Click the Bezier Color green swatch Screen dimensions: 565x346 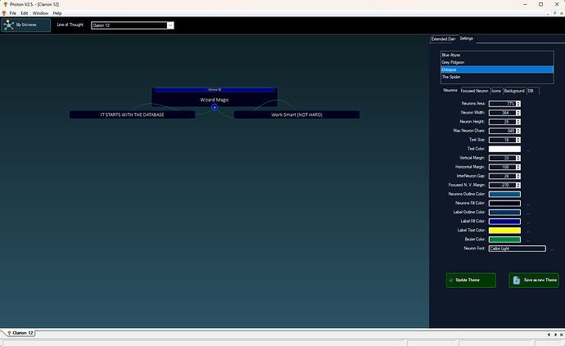pos(504,239)
